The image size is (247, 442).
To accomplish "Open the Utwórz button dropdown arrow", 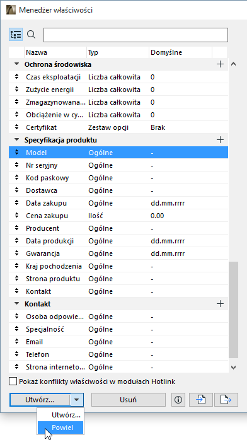I will [x=77, y=400].
